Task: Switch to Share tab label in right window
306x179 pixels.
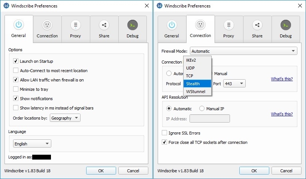Action: pos(257,36)
